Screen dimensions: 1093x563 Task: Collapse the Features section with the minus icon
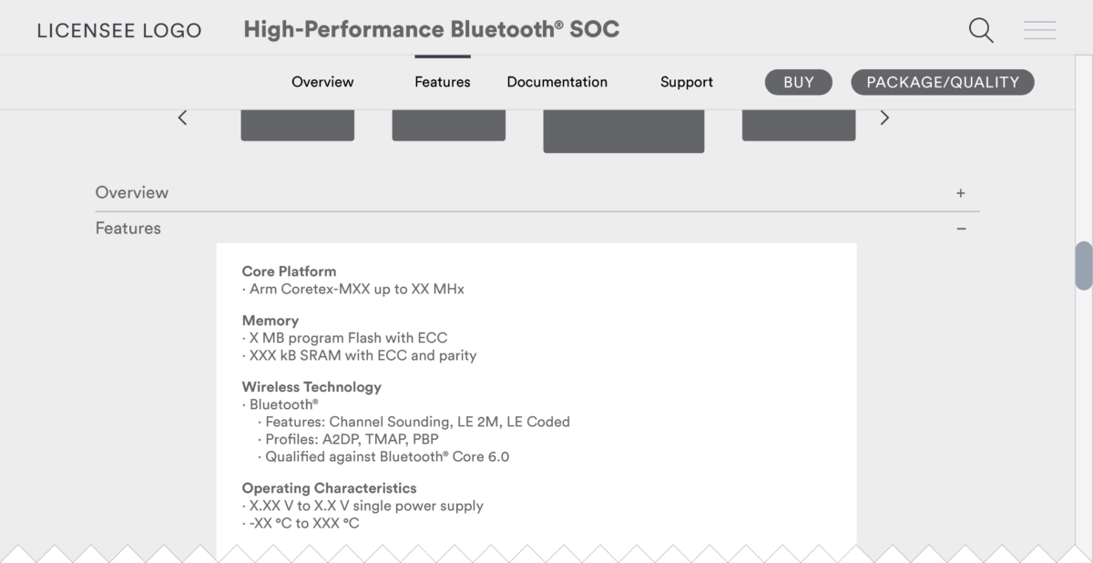pyautogui.click(x=961, y=228)
